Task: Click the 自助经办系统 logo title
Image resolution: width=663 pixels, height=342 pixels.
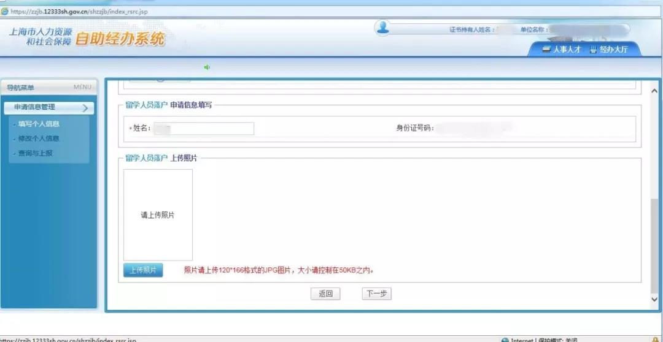Action: tap(120, 39)
